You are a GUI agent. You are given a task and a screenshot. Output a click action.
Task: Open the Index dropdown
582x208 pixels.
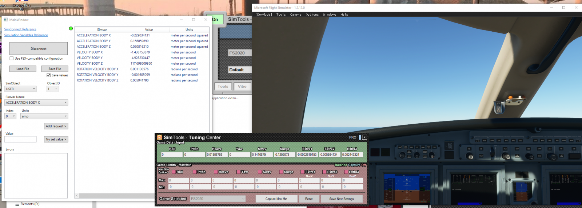click(x=10, y=116)
